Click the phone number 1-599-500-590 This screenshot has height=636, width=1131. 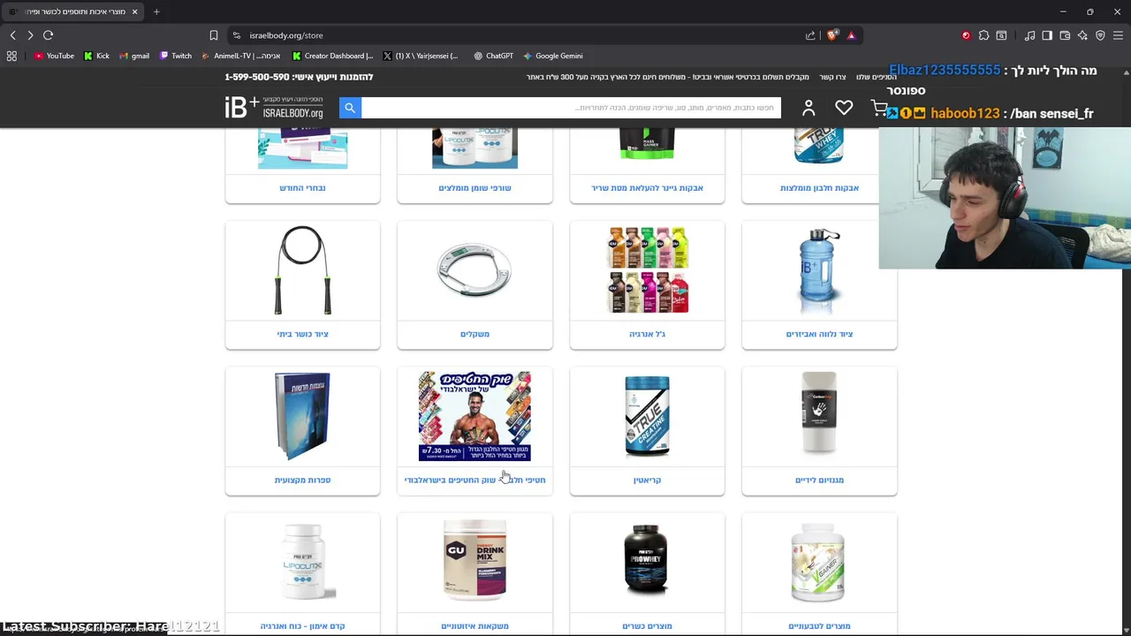click(257, 77)
